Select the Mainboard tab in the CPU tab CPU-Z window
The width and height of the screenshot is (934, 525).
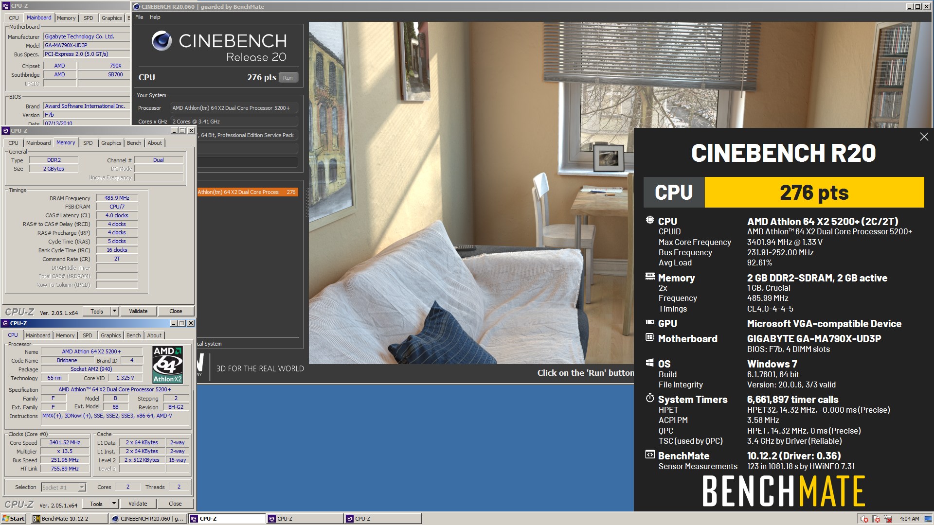pos(38,335)
